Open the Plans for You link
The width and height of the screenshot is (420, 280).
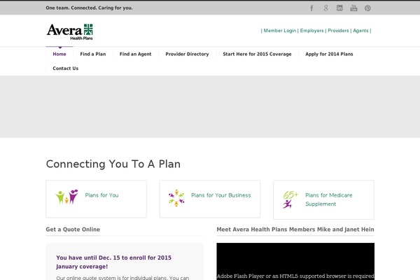(x=101, y=195)
